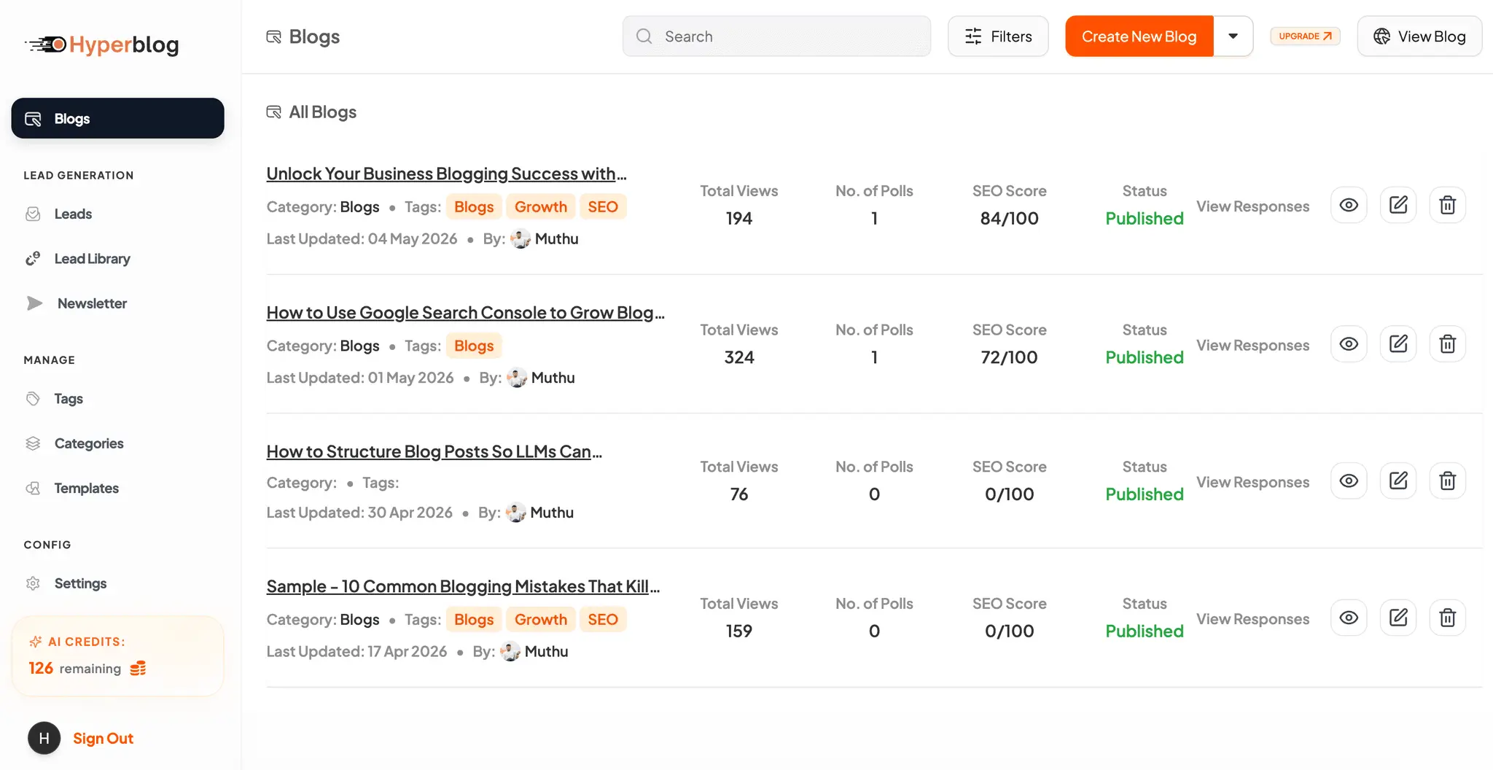Edit the 'Structure Blog Posts So LLMs' post
Image resolution: width=1493 pixels, height=770 pixels.
1398,481
